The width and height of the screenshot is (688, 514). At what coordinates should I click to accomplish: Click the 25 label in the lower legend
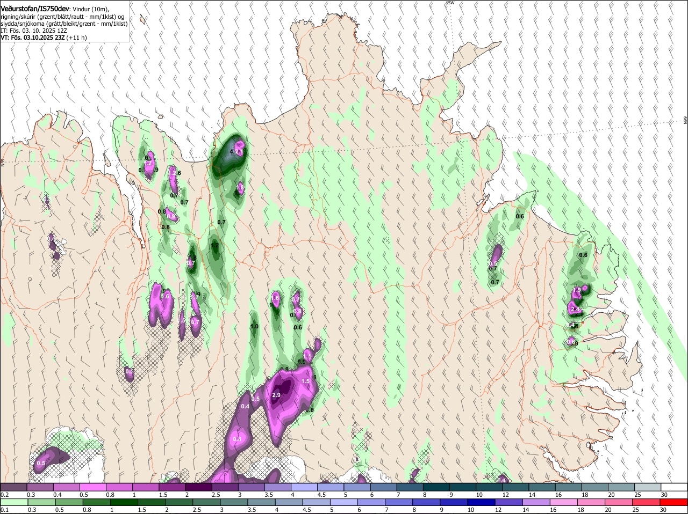coord(636,510)
